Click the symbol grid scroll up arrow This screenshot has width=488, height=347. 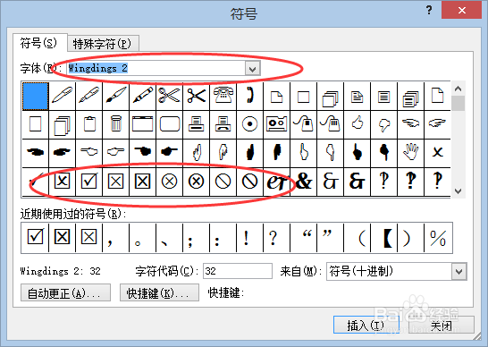[458, 89]
